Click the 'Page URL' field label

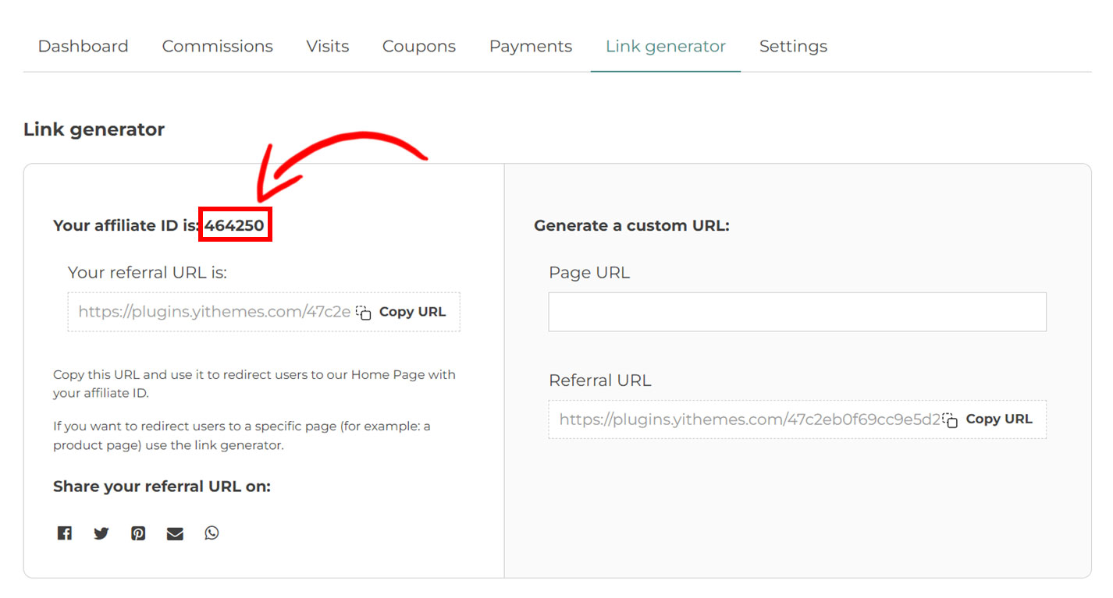click(589, 273)
